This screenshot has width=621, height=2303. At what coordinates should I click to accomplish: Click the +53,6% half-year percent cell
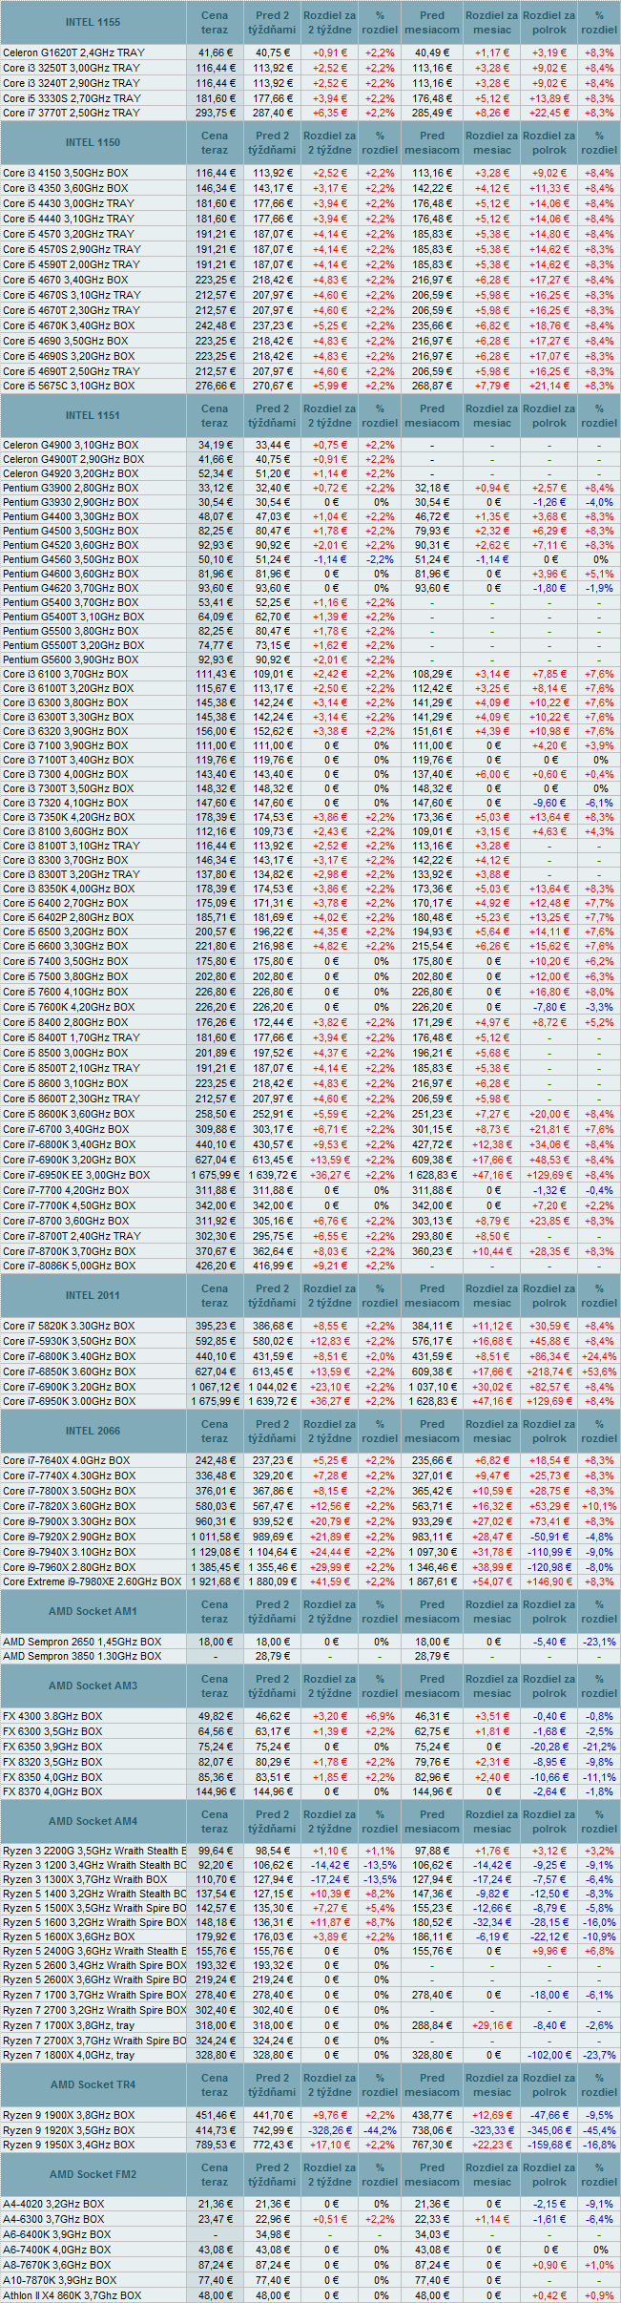(x=599, y=1371)
